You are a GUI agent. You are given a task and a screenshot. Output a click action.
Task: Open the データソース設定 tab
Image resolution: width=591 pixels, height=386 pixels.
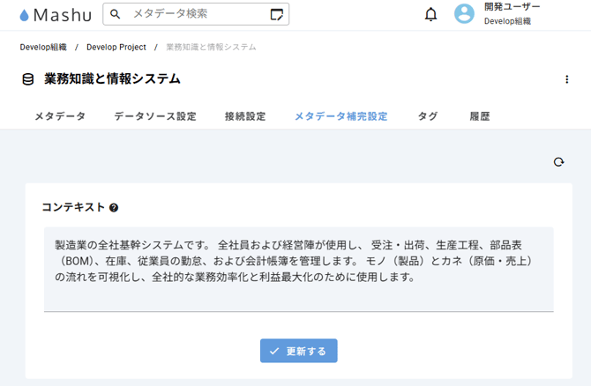pos(155,116)
